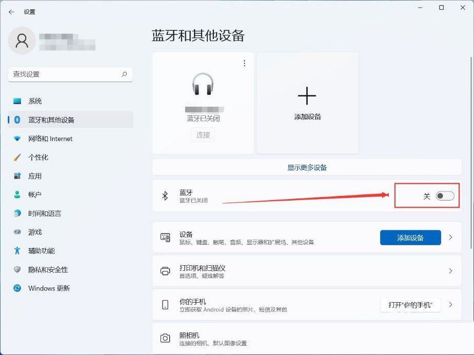Click the 关 label beside the Bluetooth switch
This screenshot has height=355, width=474.
point(426,196)
